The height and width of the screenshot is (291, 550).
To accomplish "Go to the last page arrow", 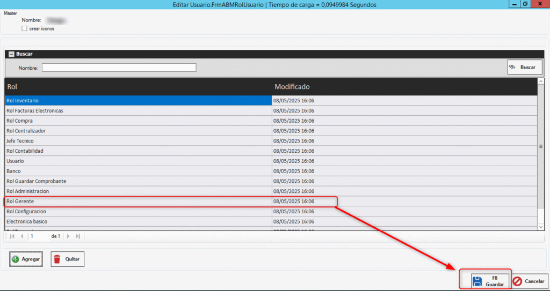I will pos(78,236).
